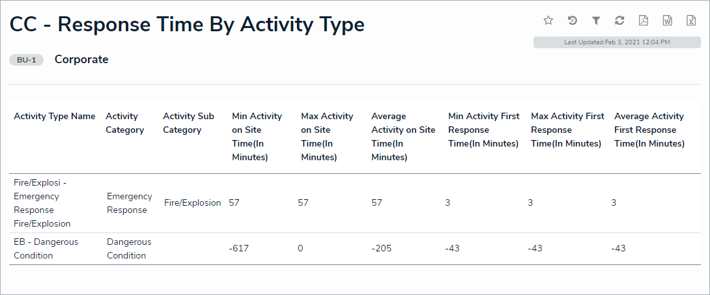Click Average Activity on Site Time header
This screenshot has width=710, height=295.
(x=403, y=137)
